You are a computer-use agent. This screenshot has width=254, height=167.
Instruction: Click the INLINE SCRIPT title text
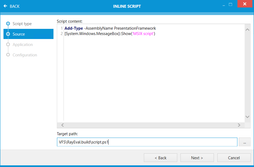coord(127,6)
